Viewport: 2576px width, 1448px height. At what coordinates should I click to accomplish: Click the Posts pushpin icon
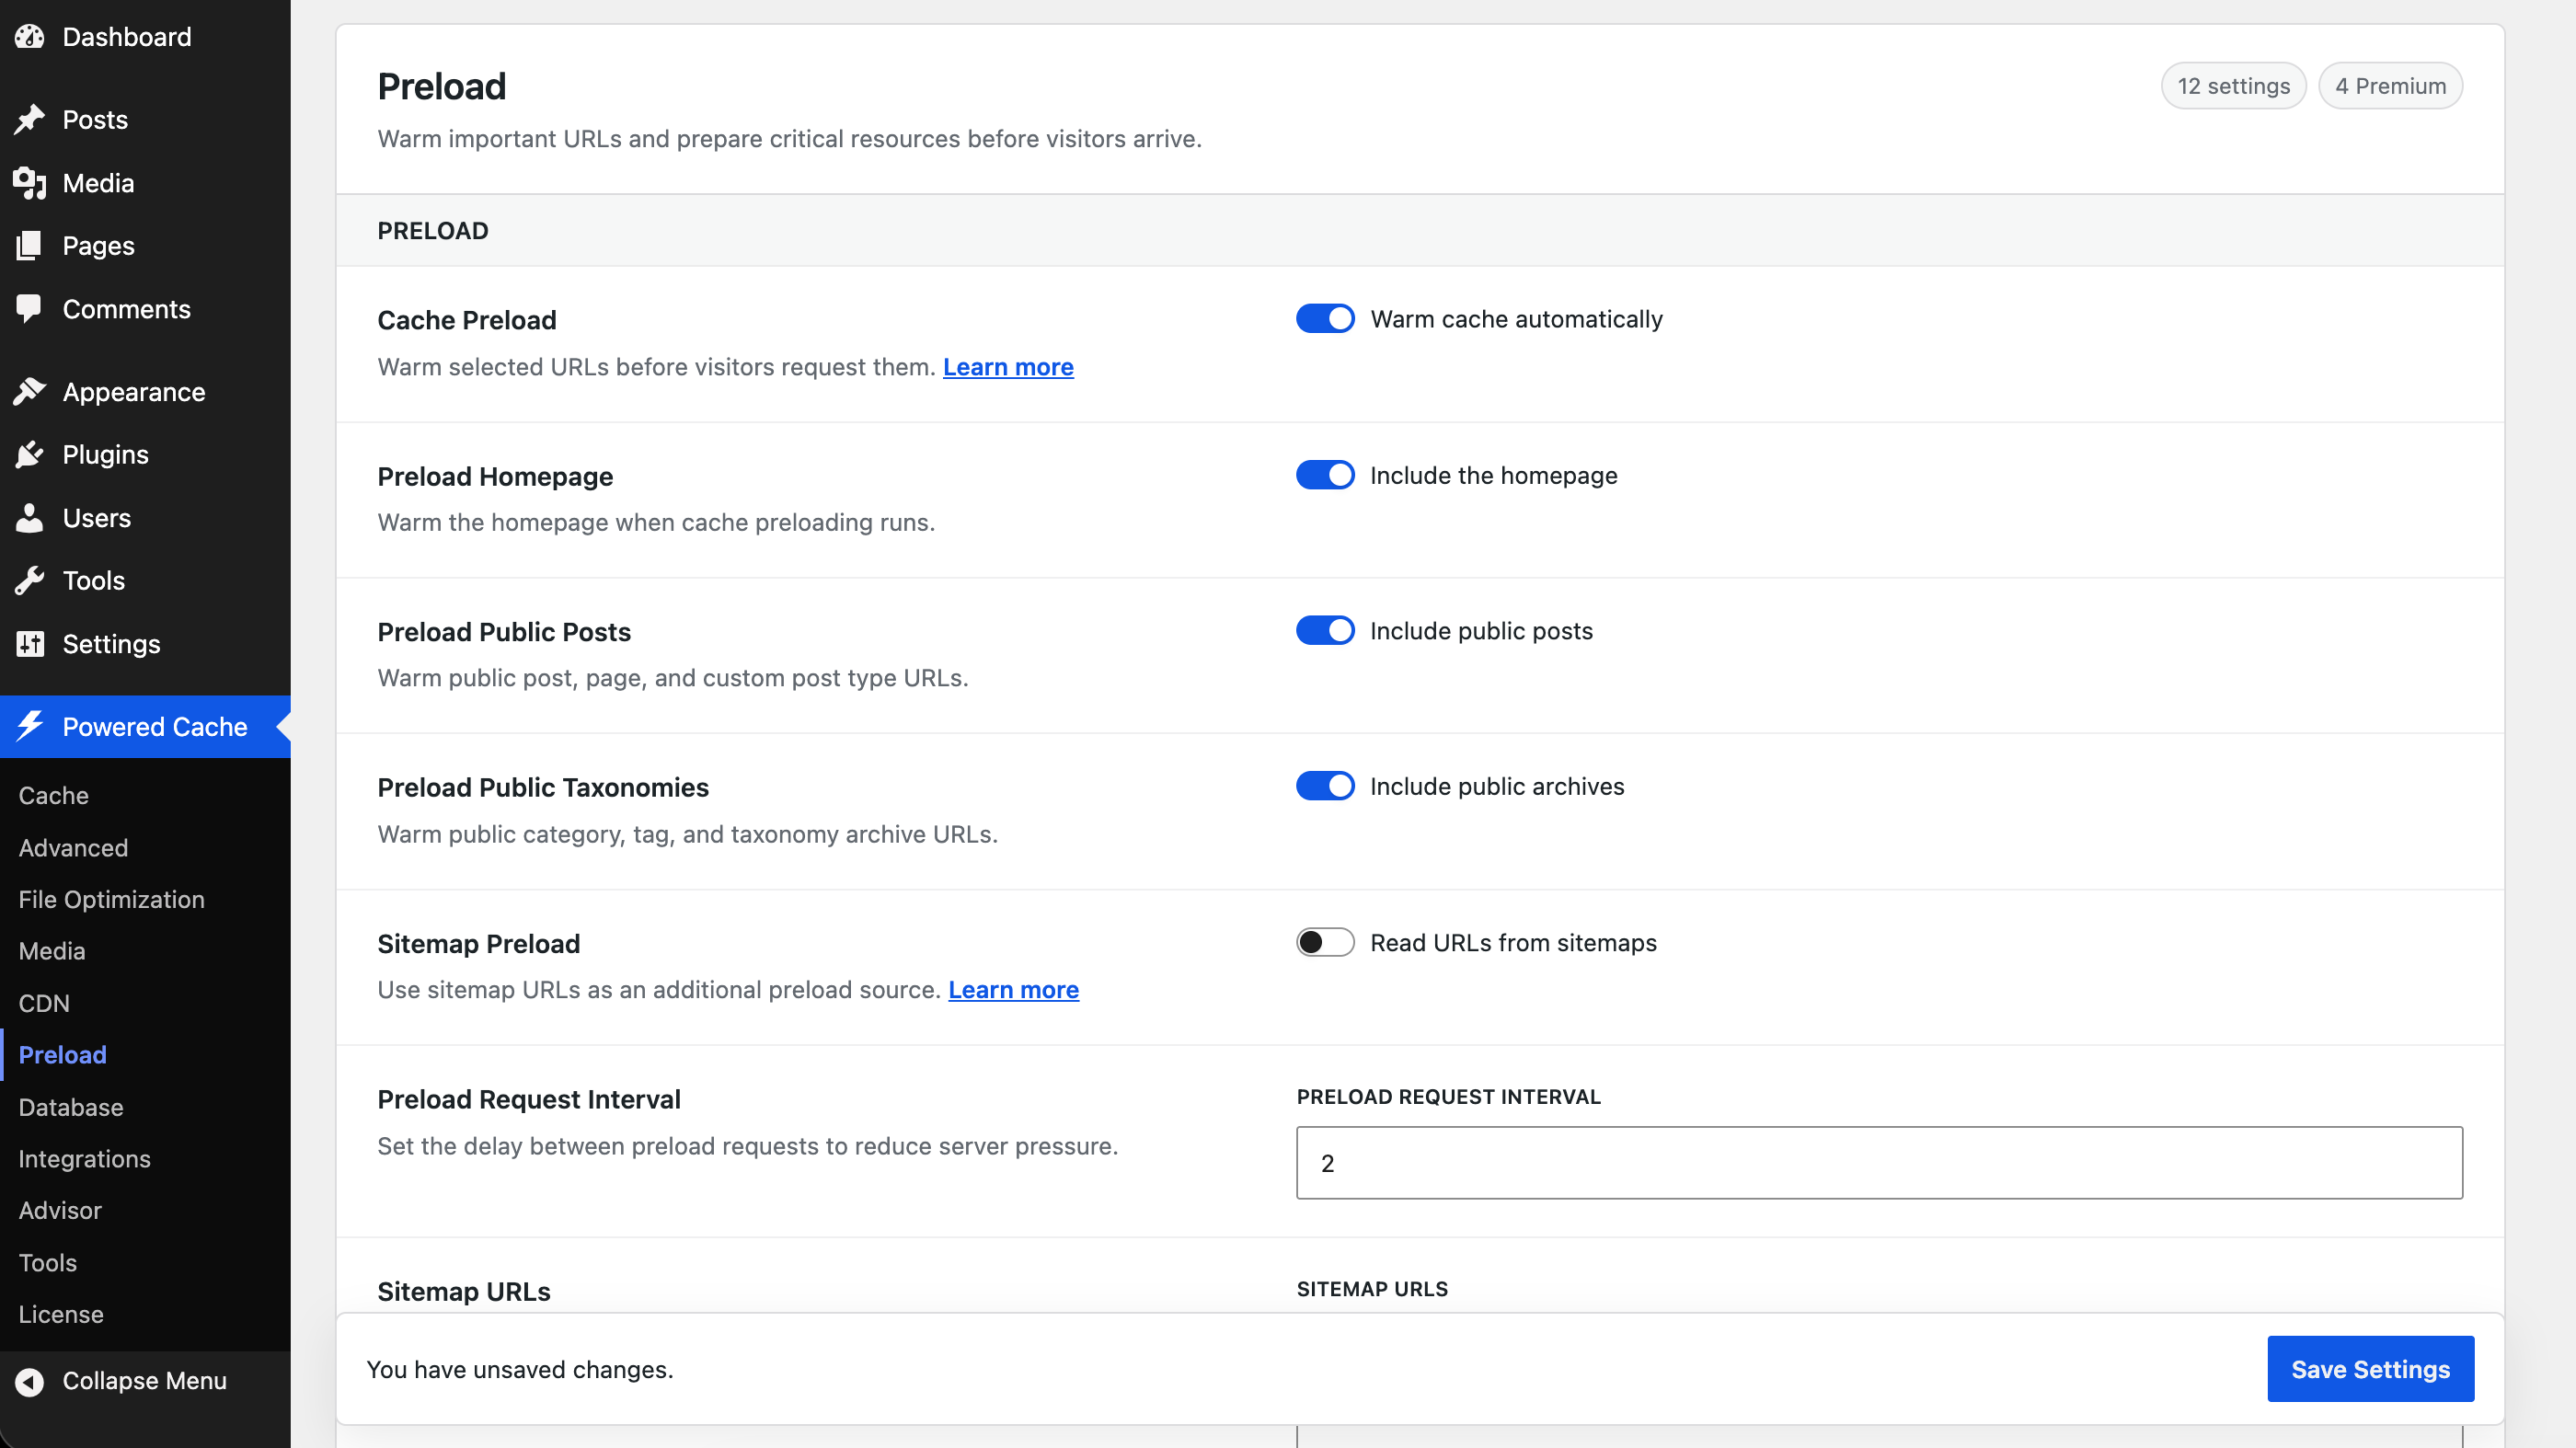(x=30, y=120)
